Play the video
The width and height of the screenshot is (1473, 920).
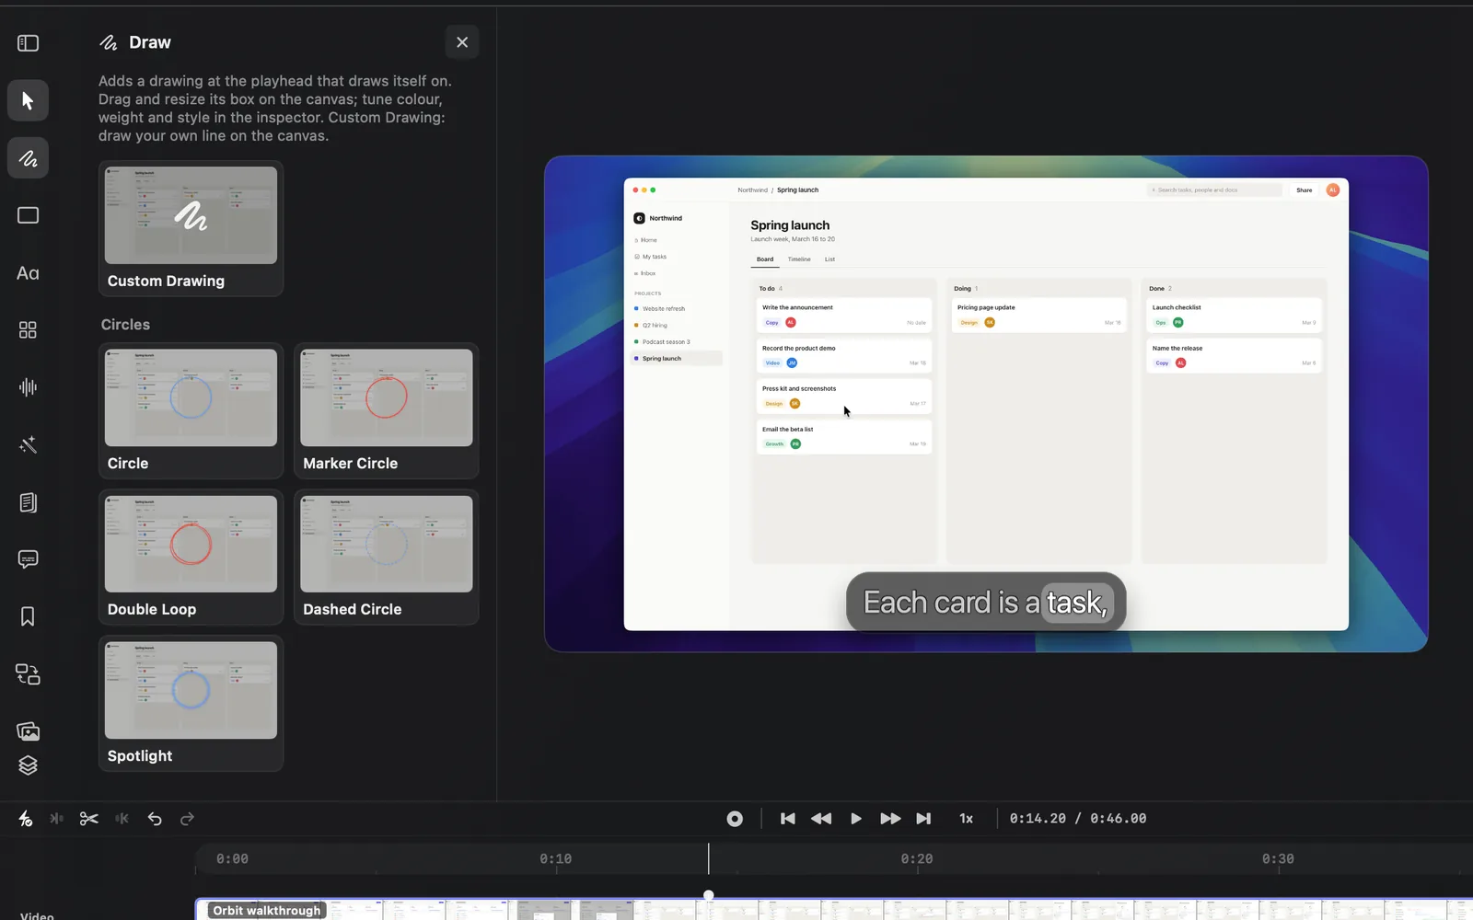point(855,819)
